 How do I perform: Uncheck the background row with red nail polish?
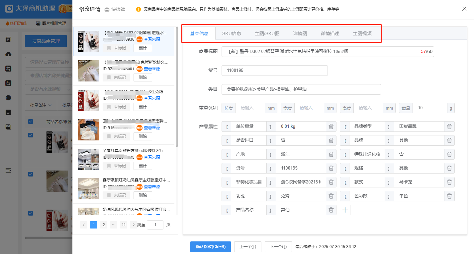[31, 213]
